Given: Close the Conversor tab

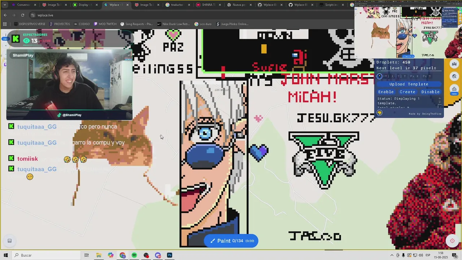Looking at the screenshot, I should pos(35,5).
